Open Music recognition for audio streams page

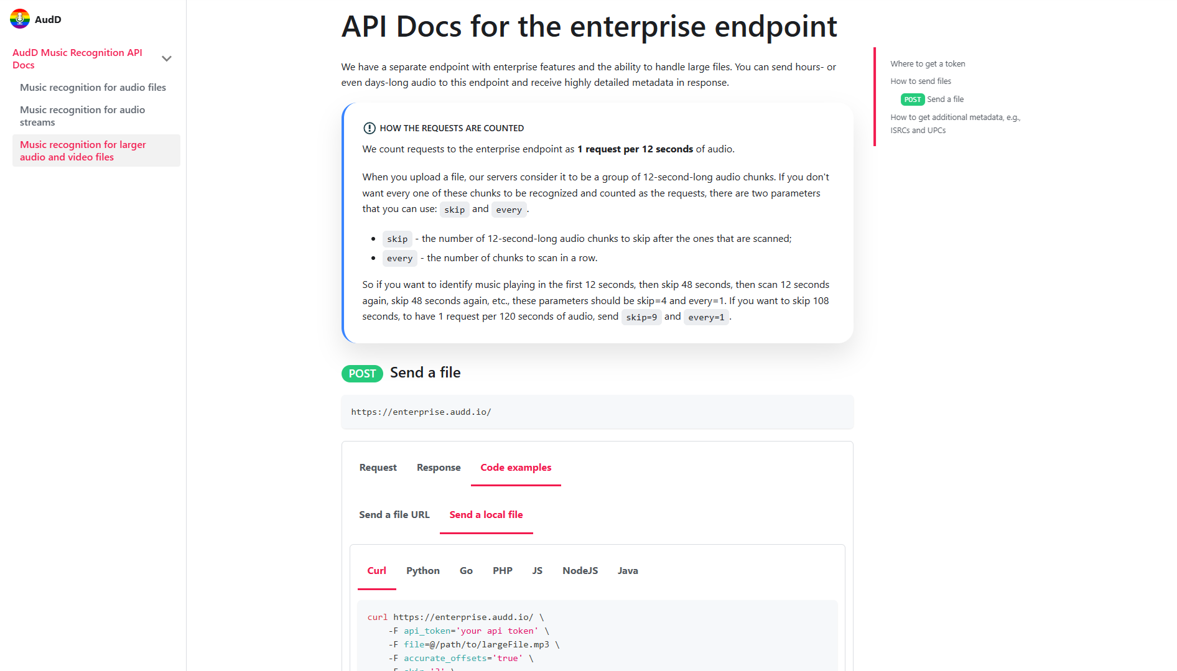(82, 116)
